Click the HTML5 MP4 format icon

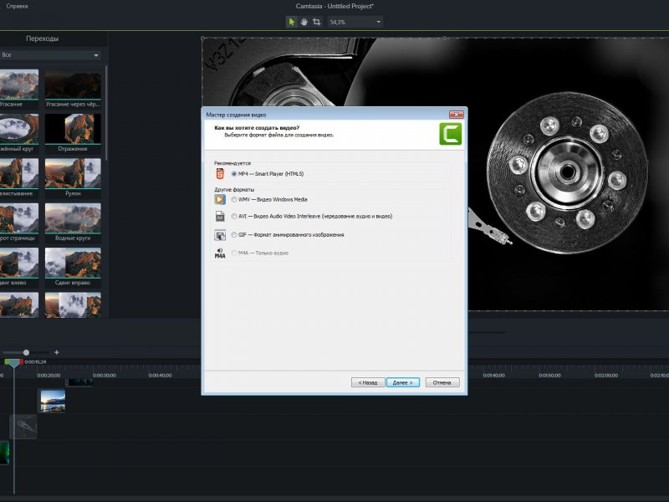coord(220,174)
